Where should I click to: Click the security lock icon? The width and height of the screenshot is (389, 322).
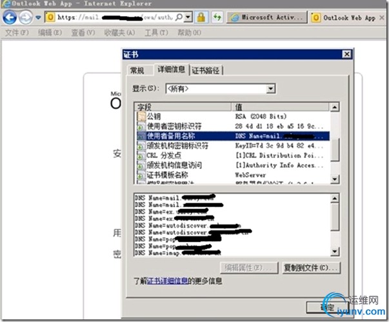click(201, 17)
